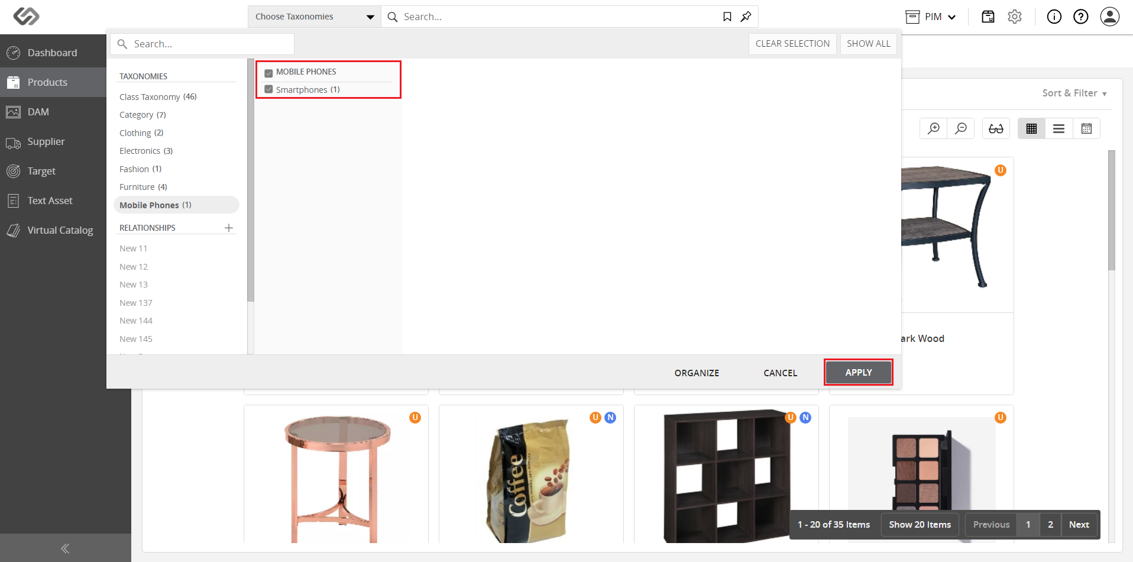
Task: Switch to grid view icon
Action: (1032, 128)
